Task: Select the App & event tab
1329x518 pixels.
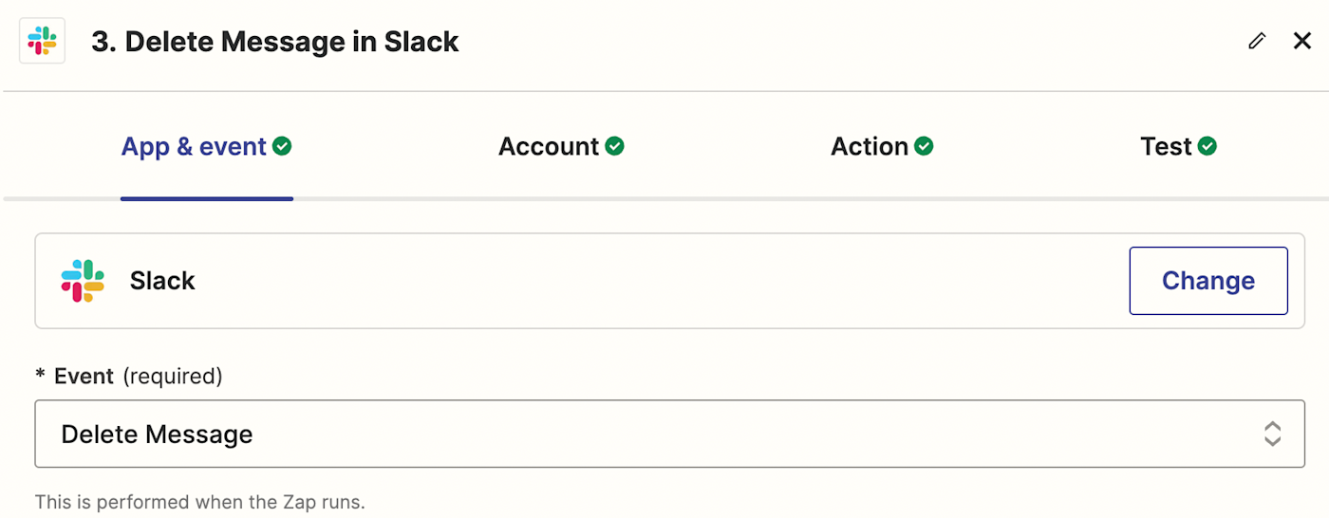Action: point(194,147)
